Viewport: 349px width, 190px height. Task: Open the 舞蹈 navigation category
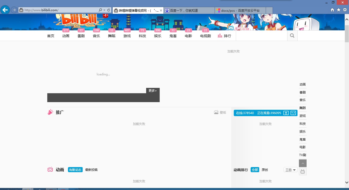112,36
